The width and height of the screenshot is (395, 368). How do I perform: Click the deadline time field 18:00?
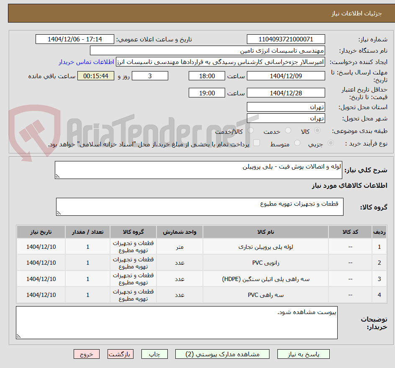click(x=207, y=76)
